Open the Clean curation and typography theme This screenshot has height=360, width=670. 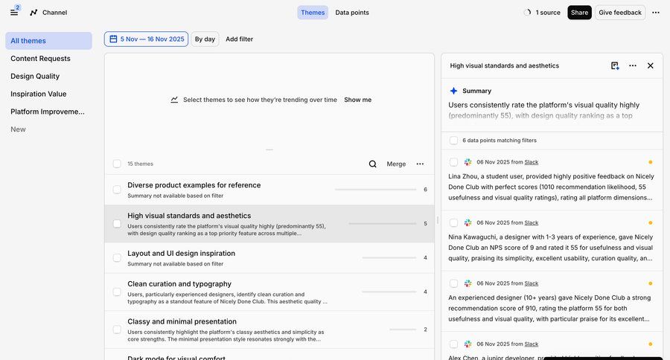click(x=269, y=292)
